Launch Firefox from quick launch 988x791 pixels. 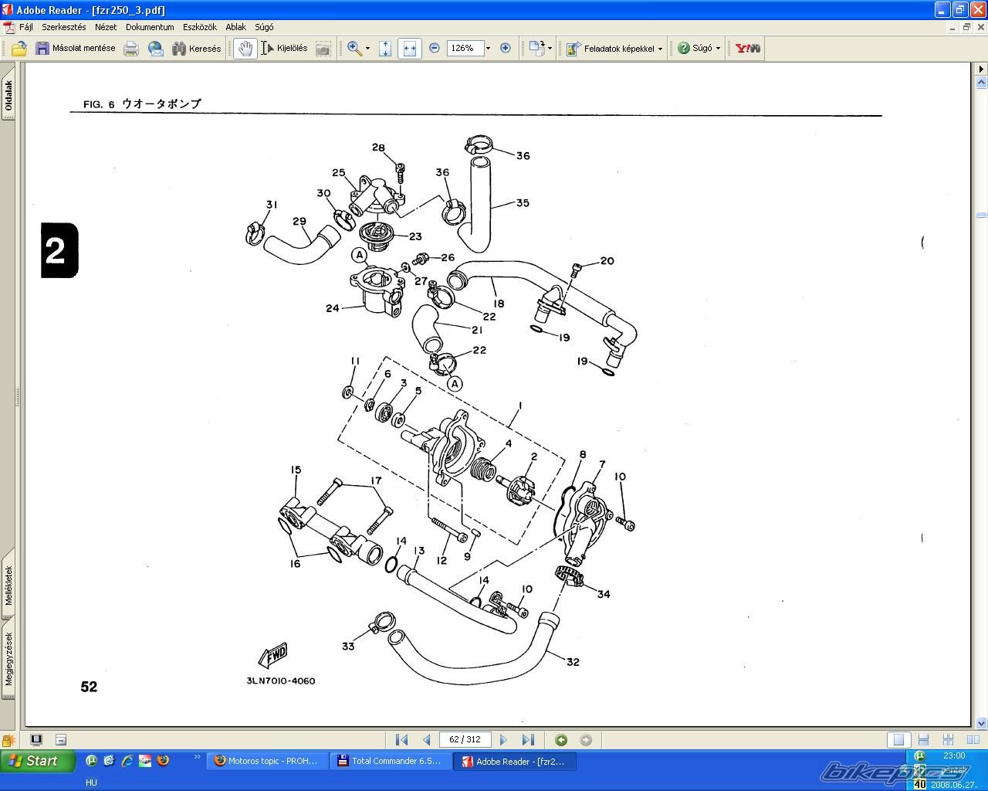[163, 760]
